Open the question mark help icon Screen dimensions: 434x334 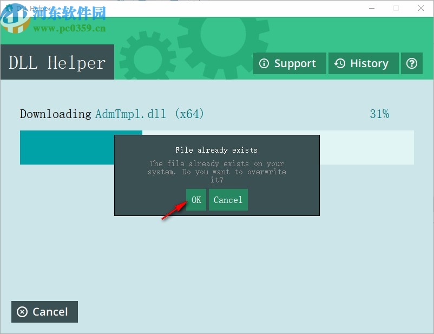(412, 63)
